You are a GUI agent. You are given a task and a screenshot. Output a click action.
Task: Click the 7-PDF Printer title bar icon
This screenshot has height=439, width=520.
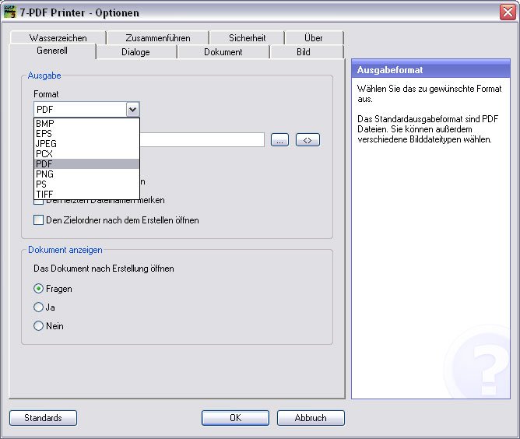pos(9,12)
